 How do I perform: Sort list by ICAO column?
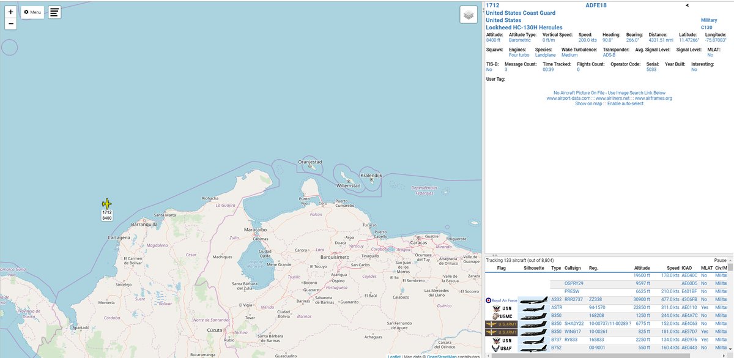[x=687, y=268]
